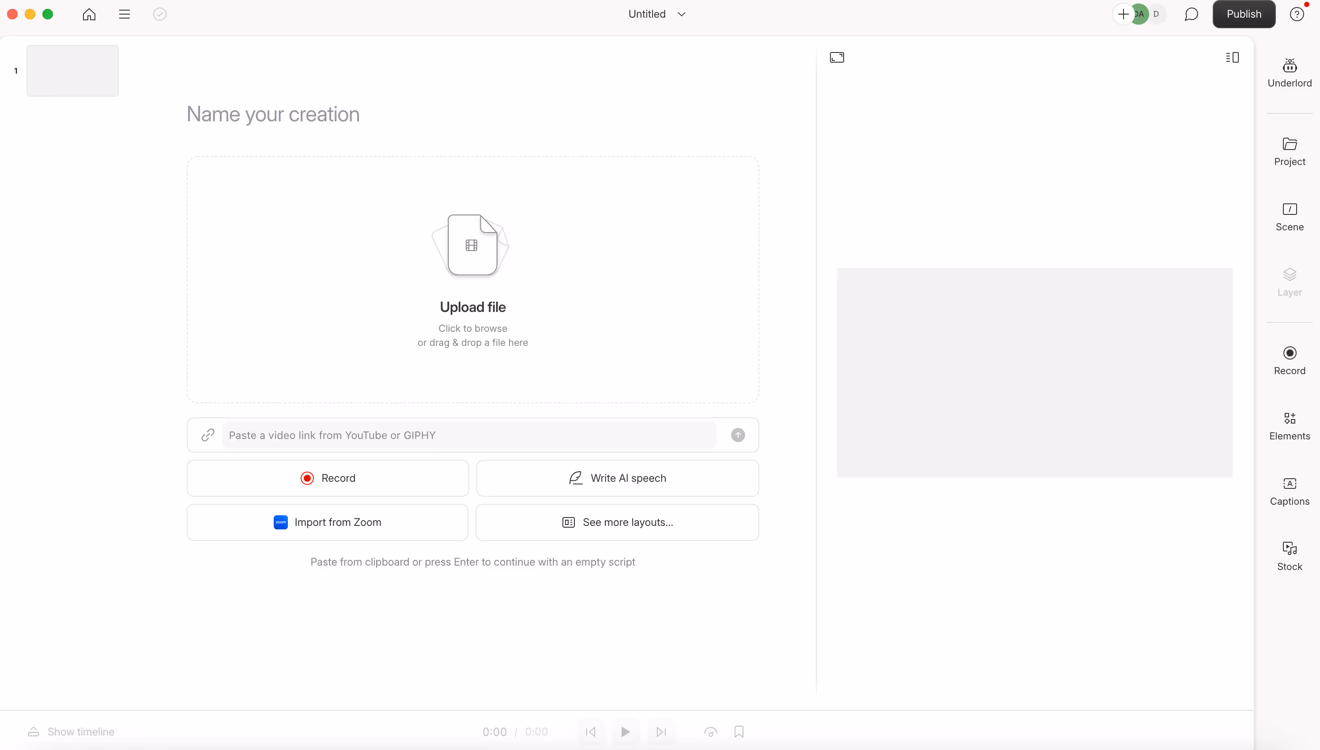The width and height of the screenshot is (1320, 750).
Task: Toggle the canvas fullscreen icon
Action: 837,57
